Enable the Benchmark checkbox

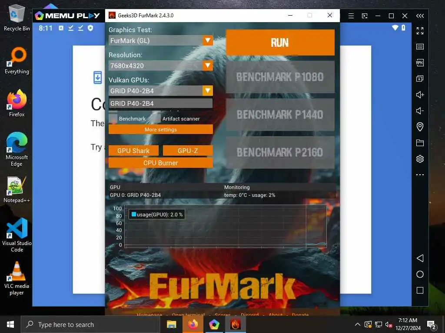click(113, 119)
